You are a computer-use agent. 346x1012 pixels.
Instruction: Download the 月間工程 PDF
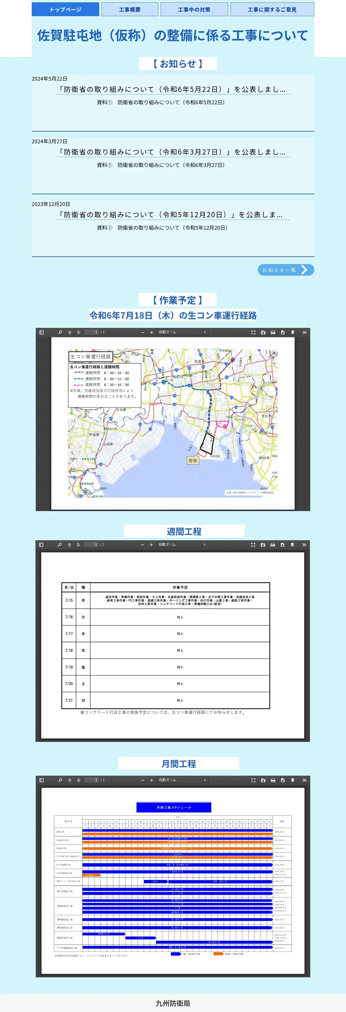click(x=283, y=780)
